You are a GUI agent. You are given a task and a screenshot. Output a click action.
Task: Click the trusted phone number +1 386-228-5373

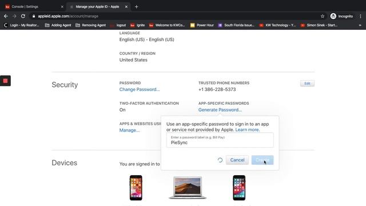217,89
